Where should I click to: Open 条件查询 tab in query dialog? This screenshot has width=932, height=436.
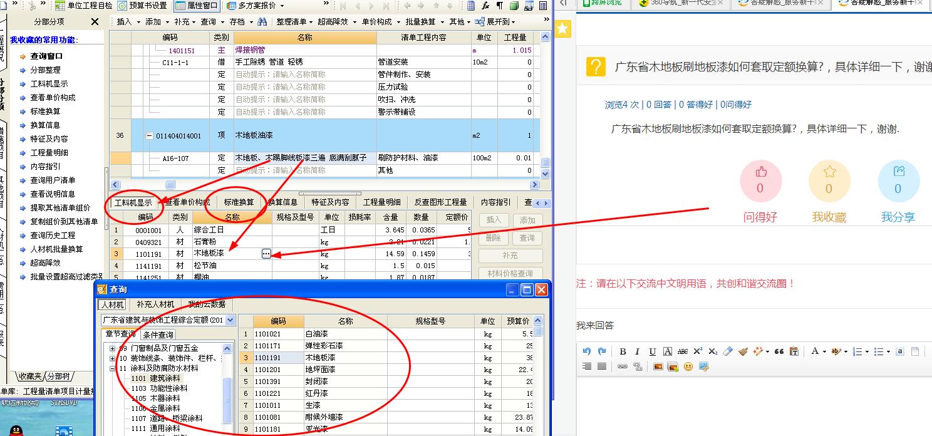[x=158, y=335]
